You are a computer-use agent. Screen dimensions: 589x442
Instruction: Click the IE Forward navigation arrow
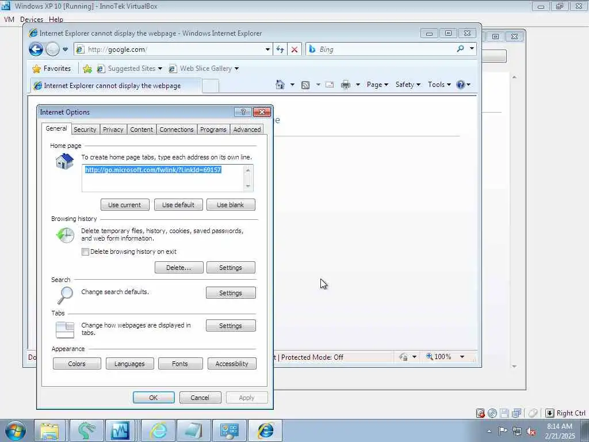52,49
